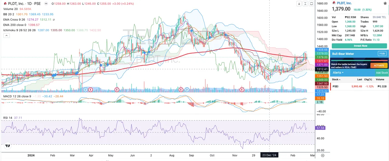389x161 pixels.
Task: Click the black 1312.41 crosshair price label
Action: (x=322, y=69)
